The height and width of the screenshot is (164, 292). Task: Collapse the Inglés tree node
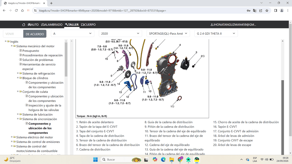(x=6, y=41)
